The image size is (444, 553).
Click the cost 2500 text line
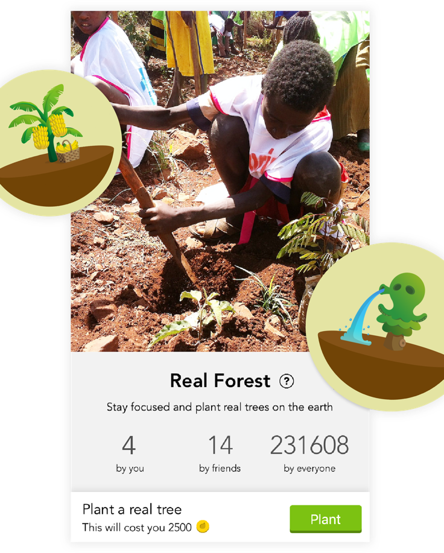137,527
